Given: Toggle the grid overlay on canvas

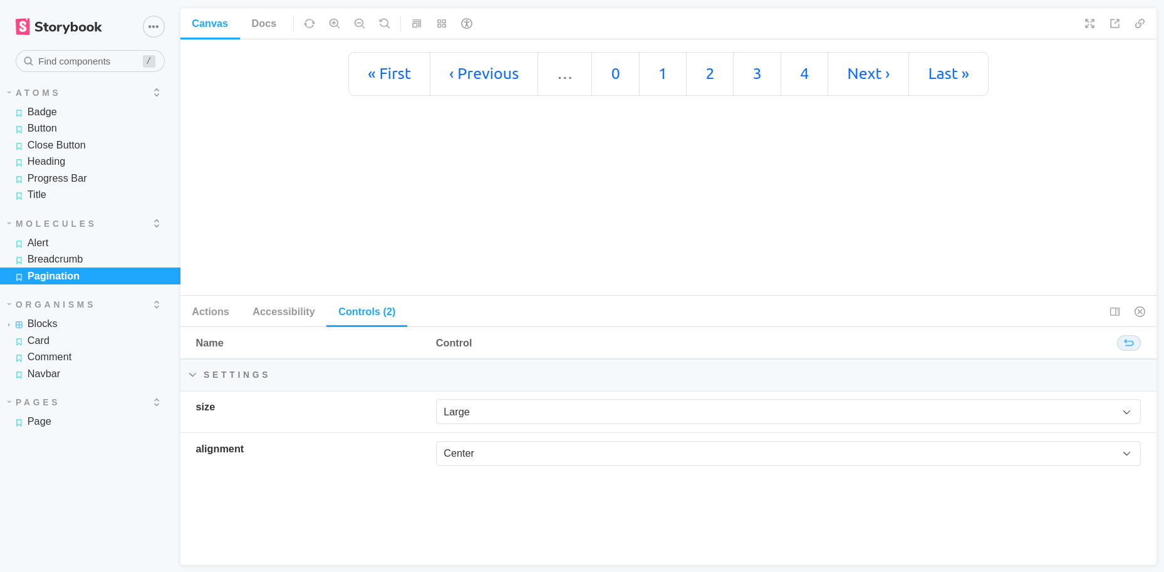Looking at the screenshot, I should [x=442, y=24].
